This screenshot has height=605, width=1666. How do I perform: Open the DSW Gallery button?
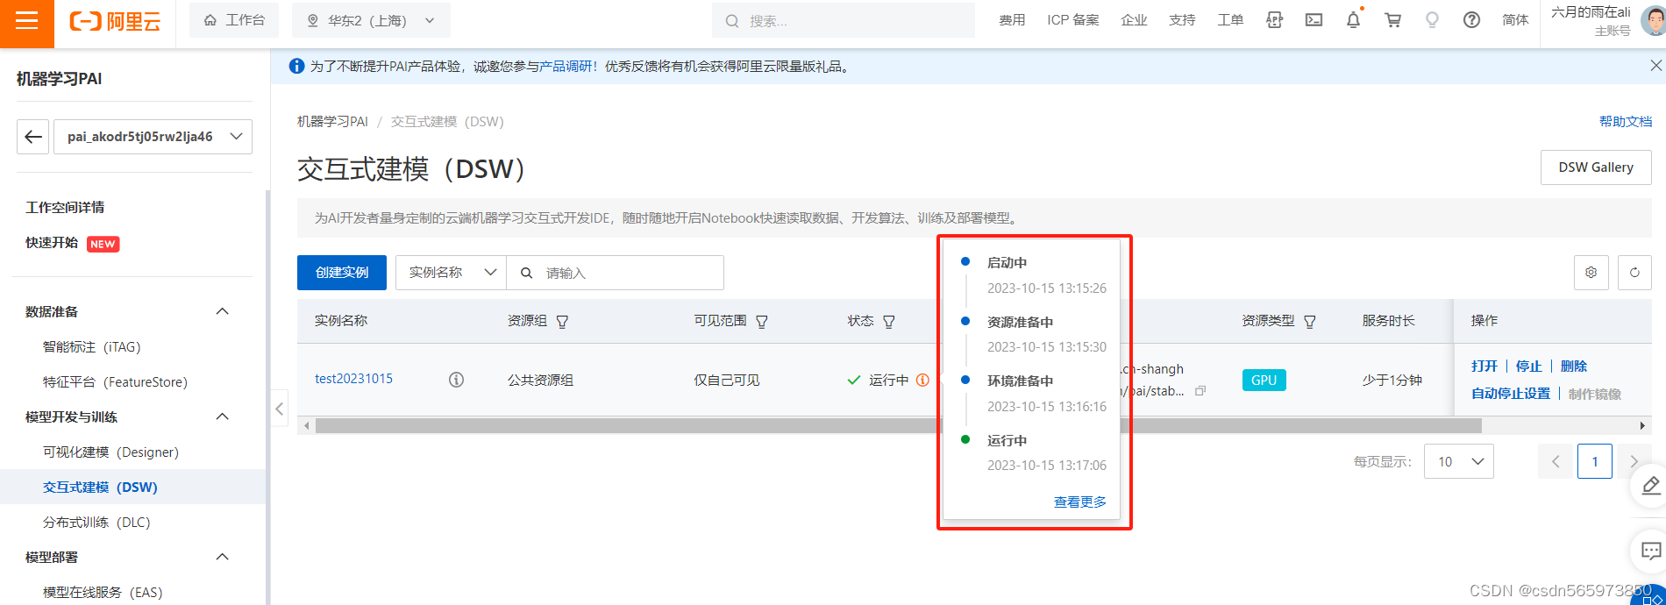coord(1596,167)
